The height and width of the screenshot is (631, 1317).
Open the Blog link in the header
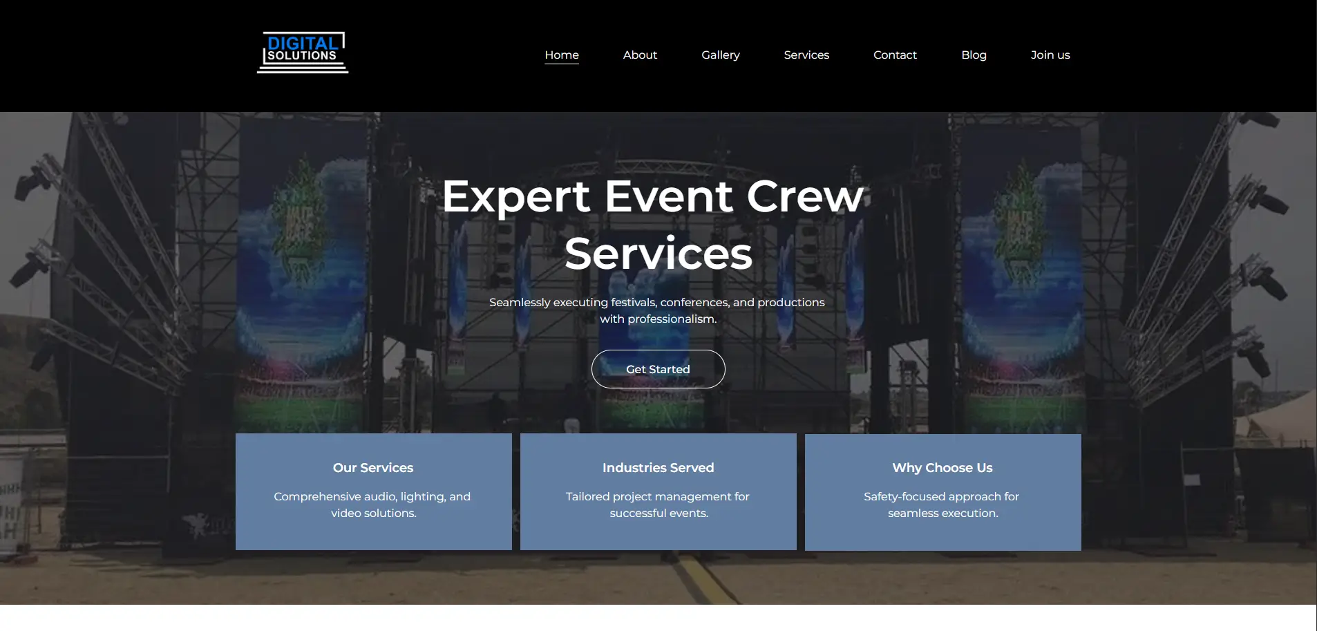[973, 55]
